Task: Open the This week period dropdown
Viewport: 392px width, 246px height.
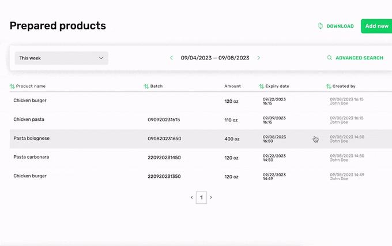Action: (x=61, y=58)
